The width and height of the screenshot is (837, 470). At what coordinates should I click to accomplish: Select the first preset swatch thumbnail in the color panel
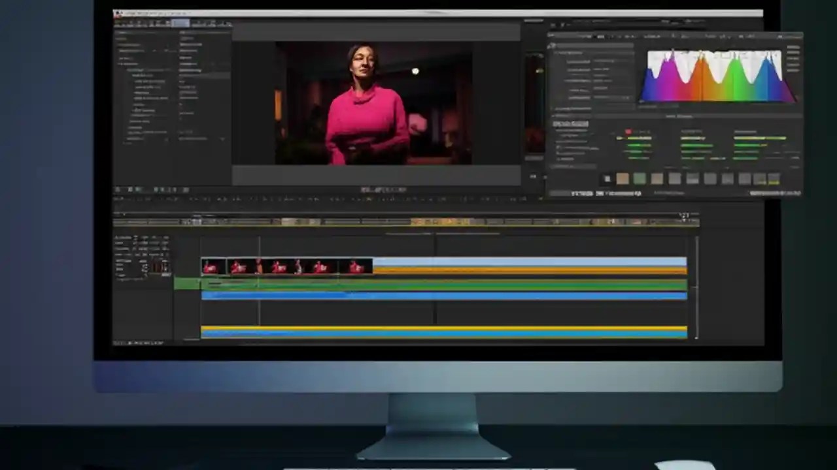607,178
